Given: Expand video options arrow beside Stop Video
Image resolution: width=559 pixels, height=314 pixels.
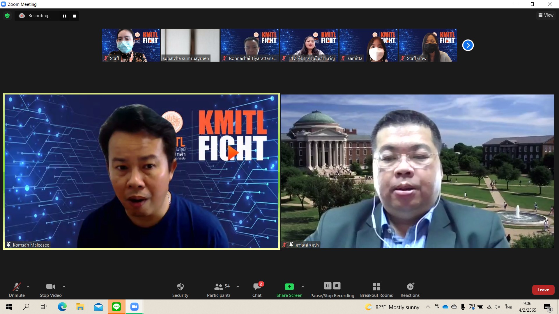Looking at the screenshot, I should tap(64, 287).
